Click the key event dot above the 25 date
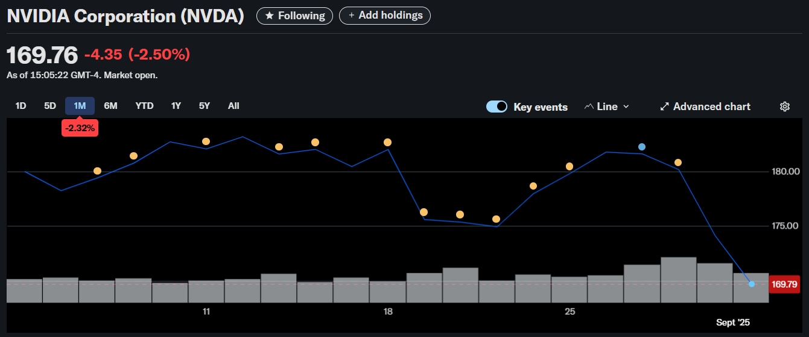Viewport: 809px width, 337px height. tap(569, 167)
